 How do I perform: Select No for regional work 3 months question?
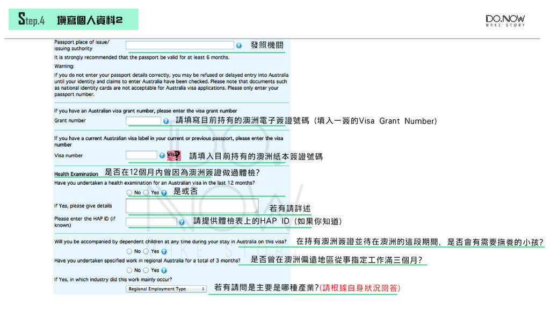129,270
